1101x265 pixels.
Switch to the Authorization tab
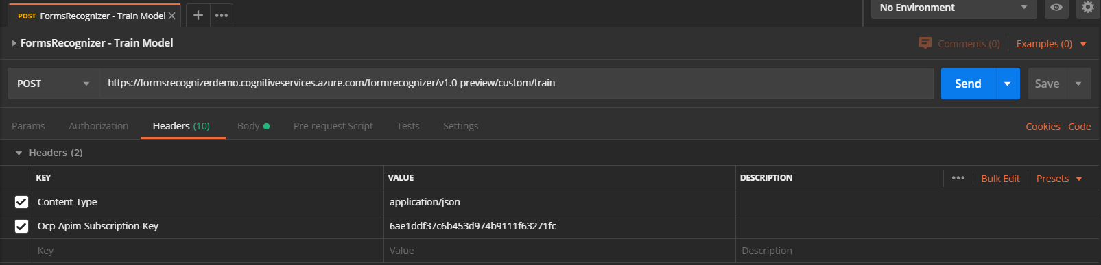[98, 126]
